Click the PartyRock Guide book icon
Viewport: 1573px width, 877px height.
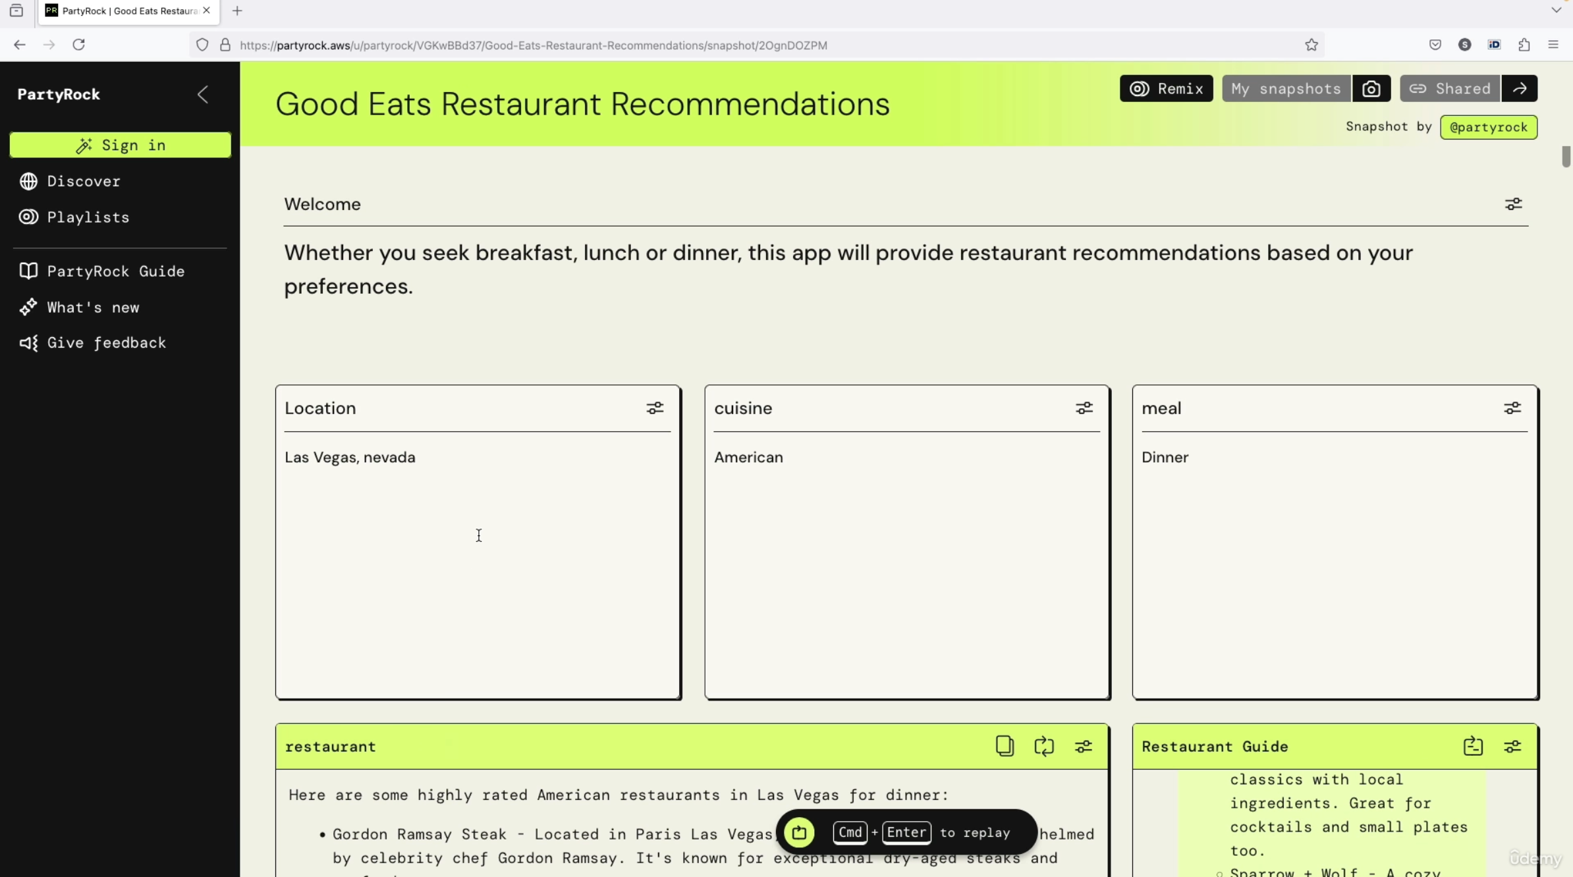(28, 271)
